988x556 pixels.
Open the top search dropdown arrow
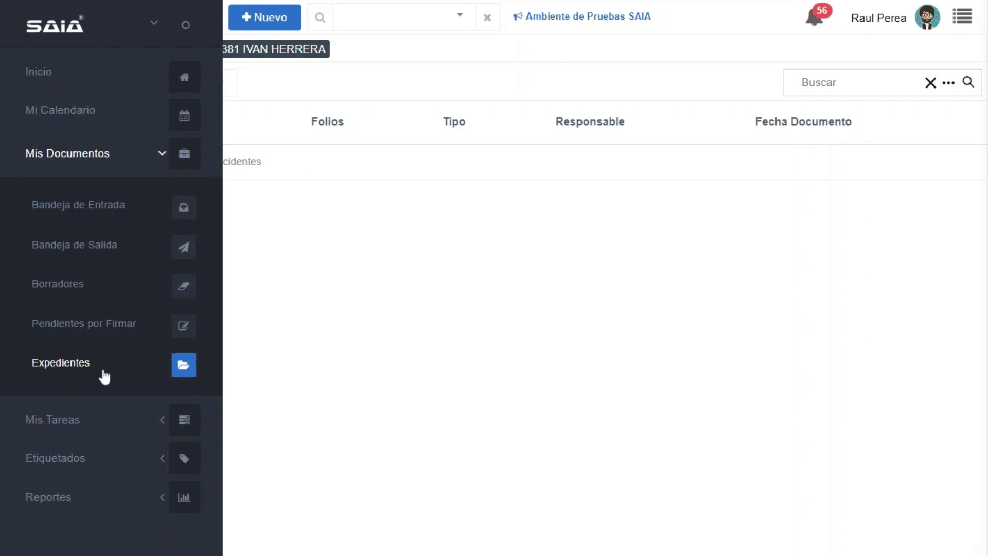point(460,15)
